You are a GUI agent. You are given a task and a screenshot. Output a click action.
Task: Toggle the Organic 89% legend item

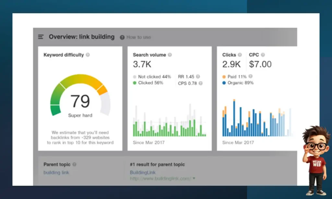(x=238, y=83)
